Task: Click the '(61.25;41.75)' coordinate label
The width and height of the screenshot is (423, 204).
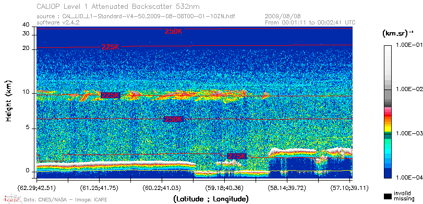Action: [99, 188]
